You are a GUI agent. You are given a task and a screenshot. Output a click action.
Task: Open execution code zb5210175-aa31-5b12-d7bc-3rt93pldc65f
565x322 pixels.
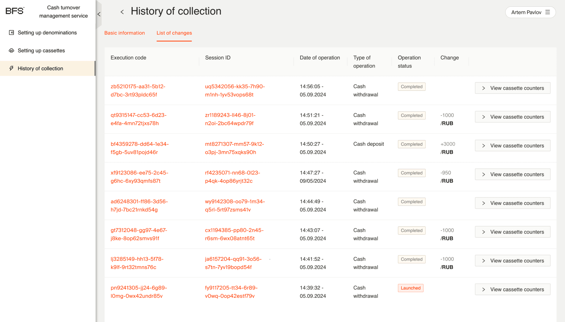(x=138, y=91)
